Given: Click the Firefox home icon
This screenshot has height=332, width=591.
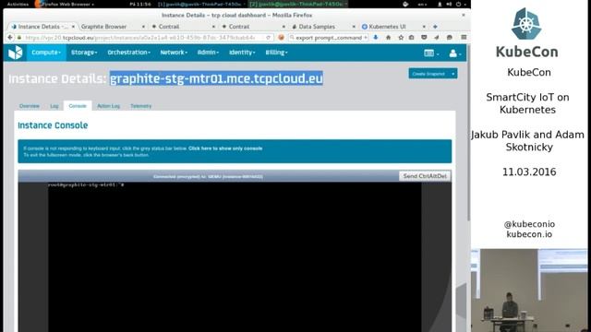Looking at the screenshot, I should (x=388, y=38).
